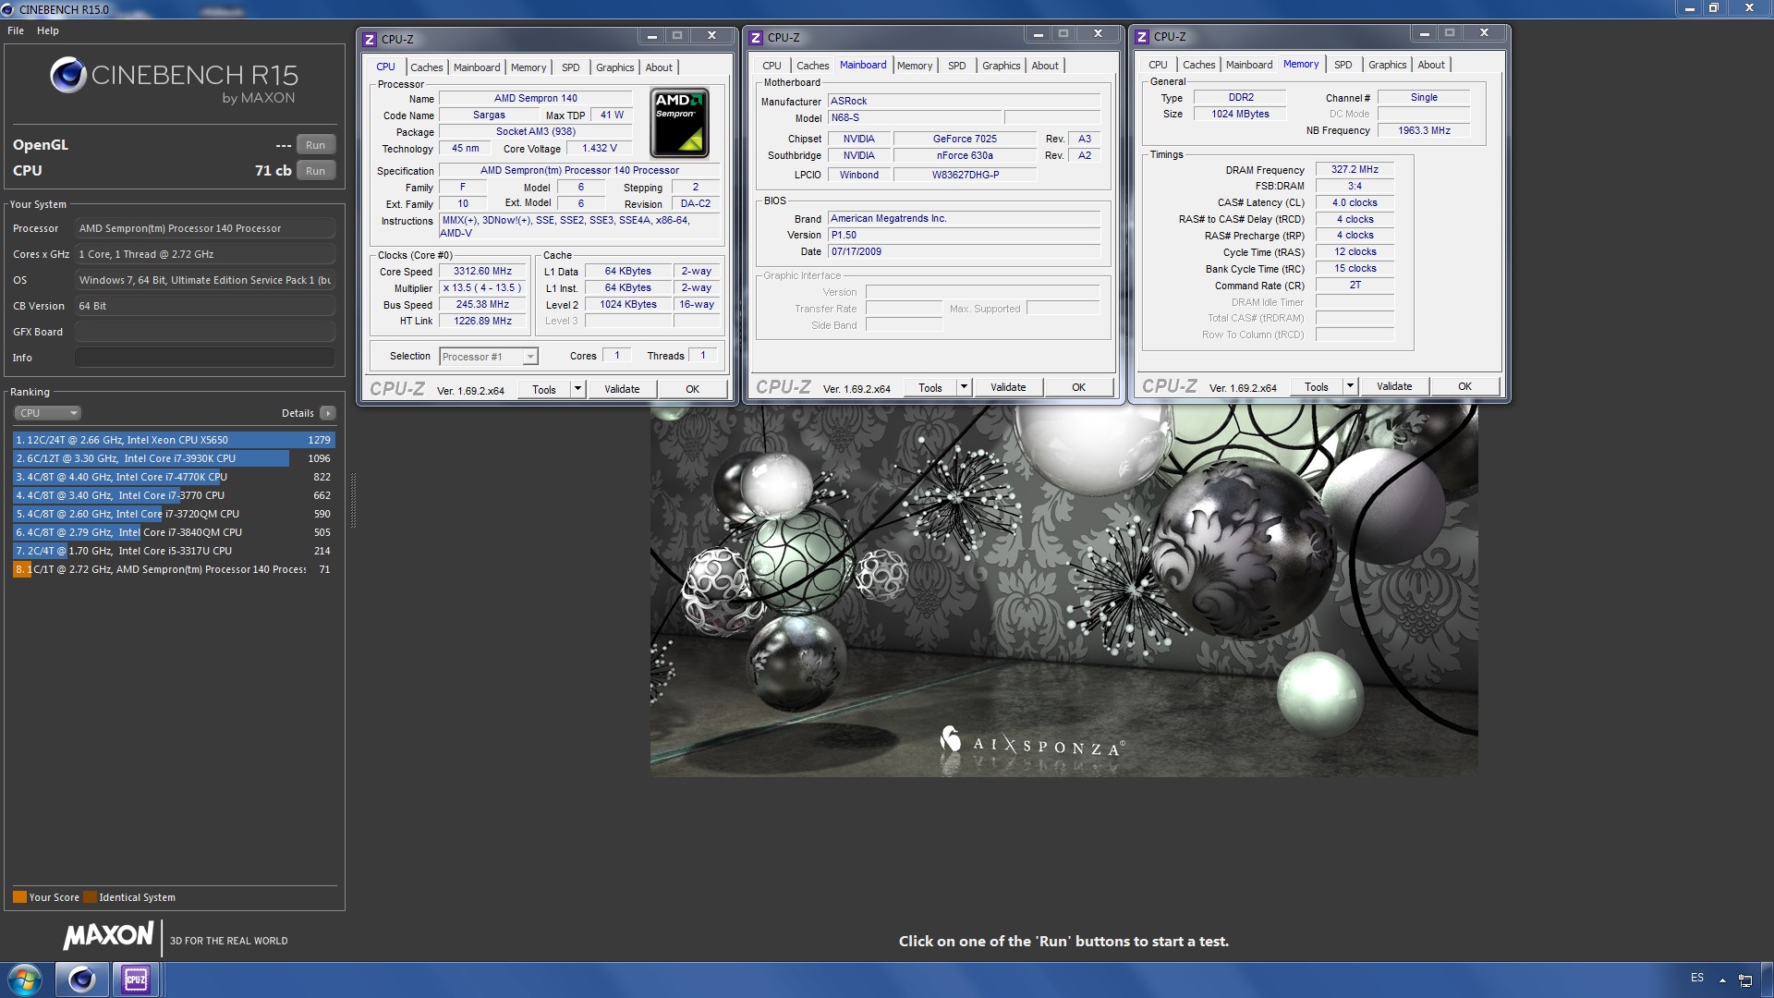1774x998 pixels.
Task: Select ranking row Core i7-4770K
Action: click(174, 477)
